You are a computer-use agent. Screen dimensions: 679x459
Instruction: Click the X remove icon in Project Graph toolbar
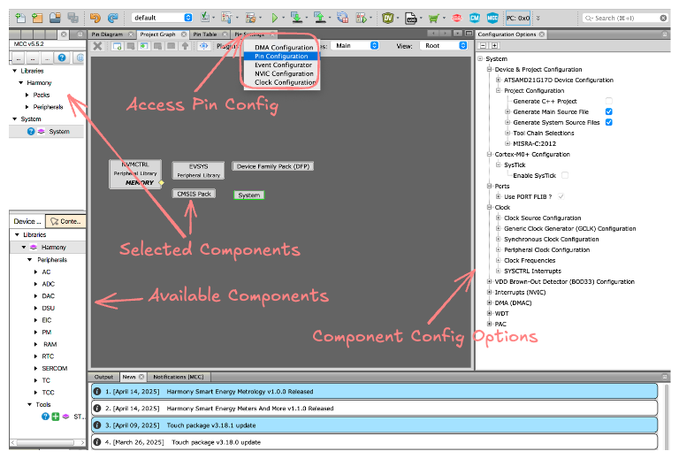coord(98,46)
